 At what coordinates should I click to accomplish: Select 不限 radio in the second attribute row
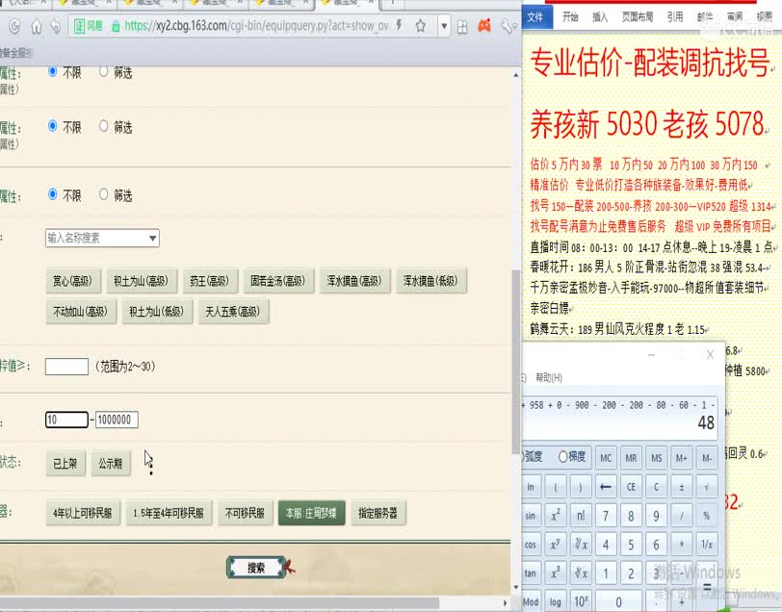point(52,126)
